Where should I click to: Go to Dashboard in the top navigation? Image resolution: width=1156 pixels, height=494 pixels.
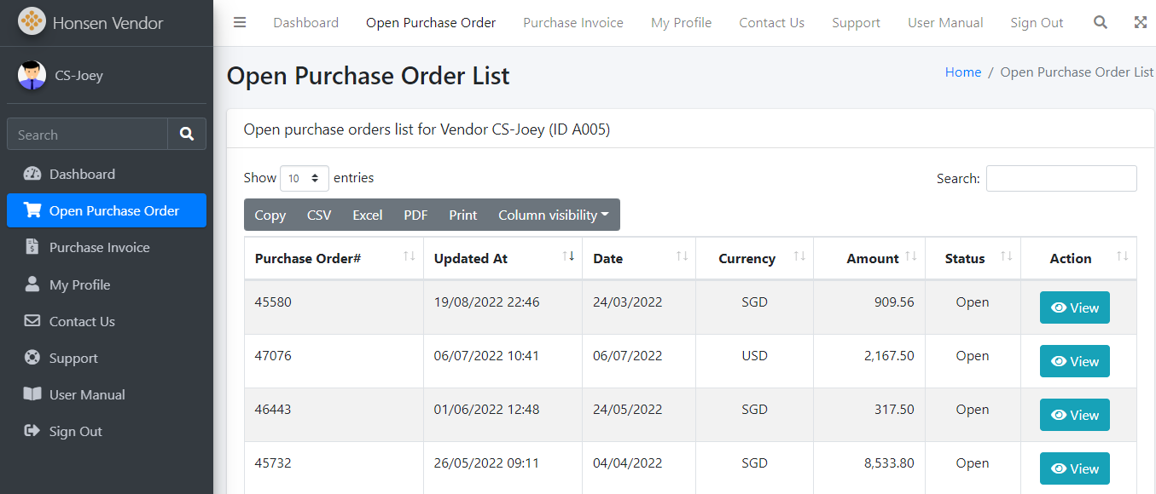click(305, 23)
